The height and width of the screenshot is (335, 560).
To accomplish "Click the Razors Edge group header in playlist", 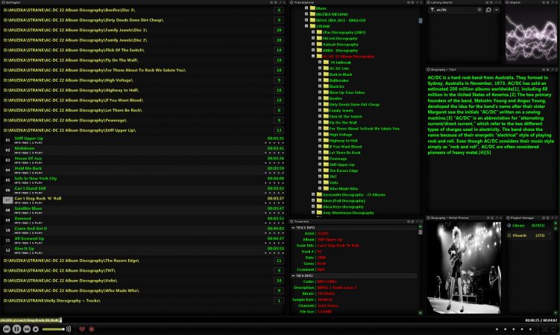I will [143, 261].
